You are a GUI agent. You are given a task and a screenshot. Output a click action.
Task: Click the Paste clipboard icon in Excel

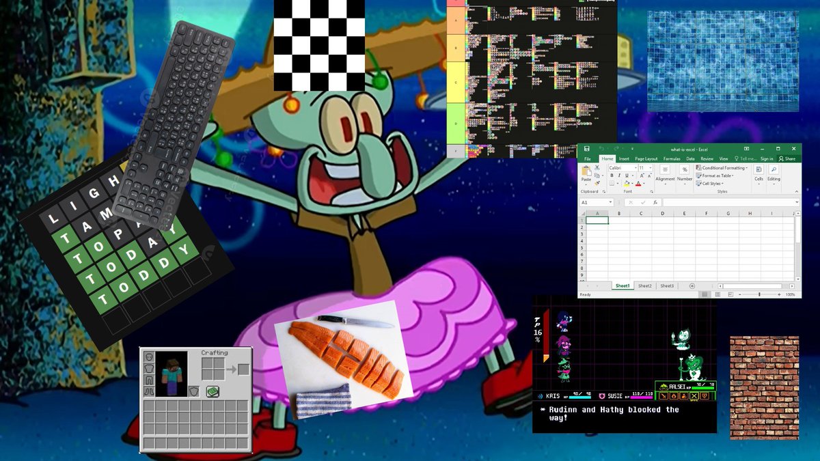[x=586, y=171]
